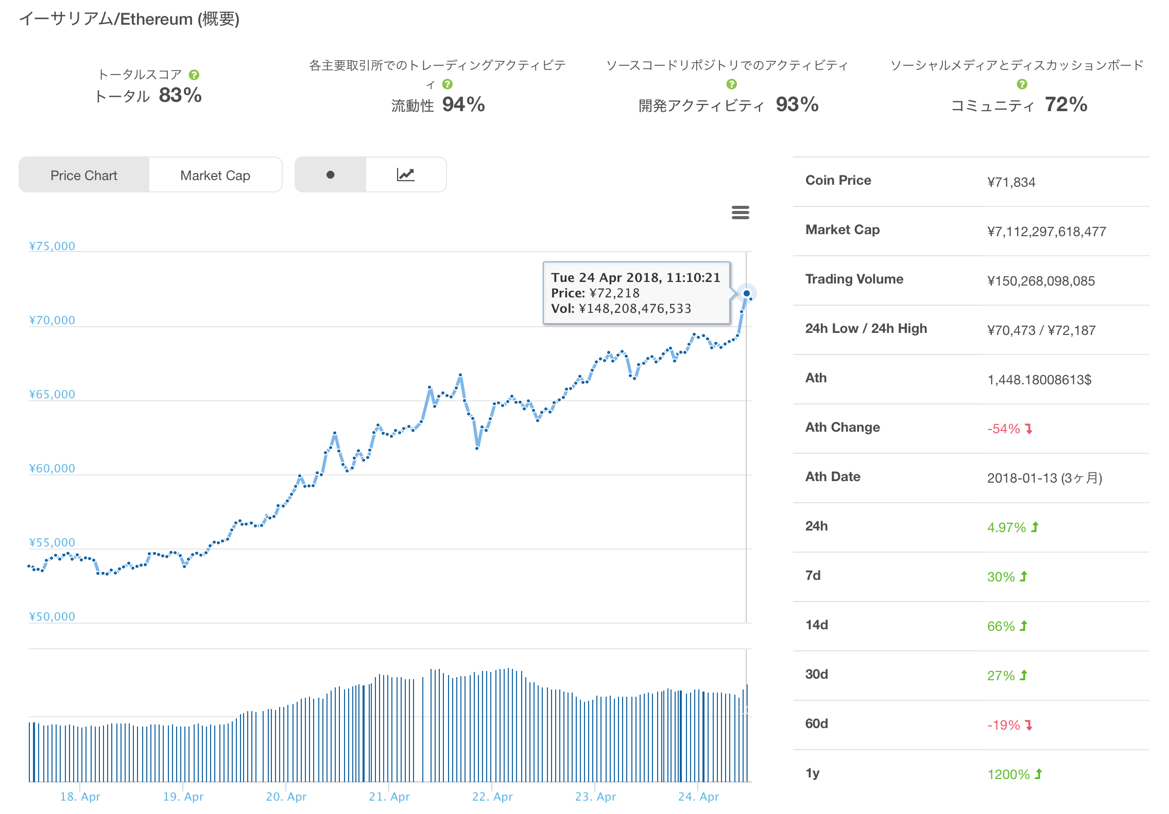Click the Ath Change -54% value
This screenshot has width=1169, height=814.
[1010, 429]
